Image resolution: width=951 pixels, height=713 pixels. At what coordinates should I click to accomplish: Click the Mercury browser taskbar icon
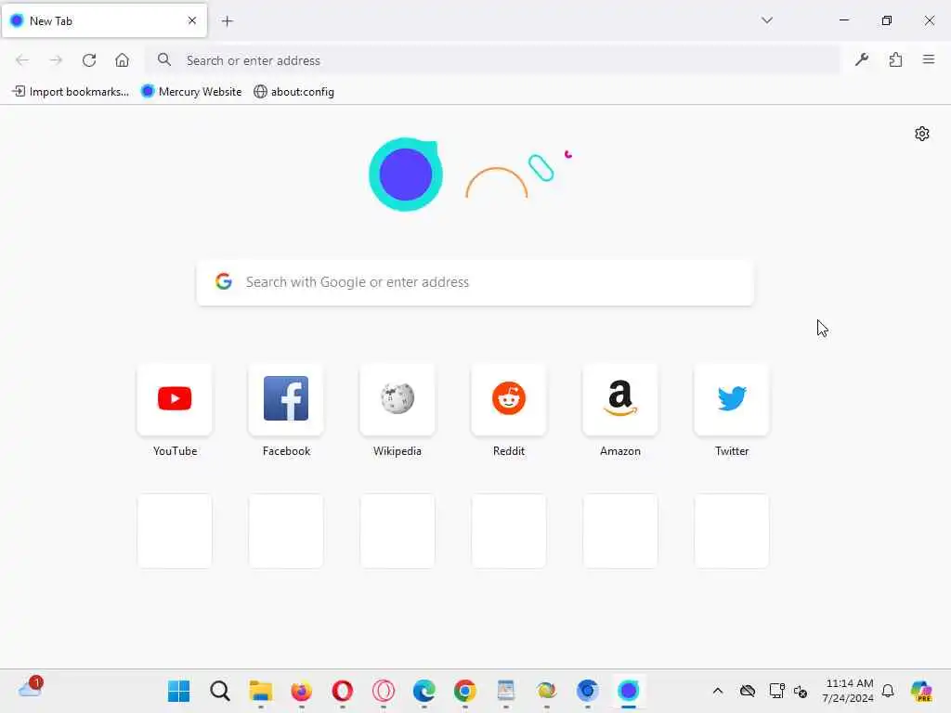coord(629,691)
